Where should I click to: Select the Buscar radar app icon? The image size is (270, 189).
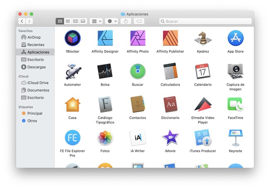click(137, 71)
